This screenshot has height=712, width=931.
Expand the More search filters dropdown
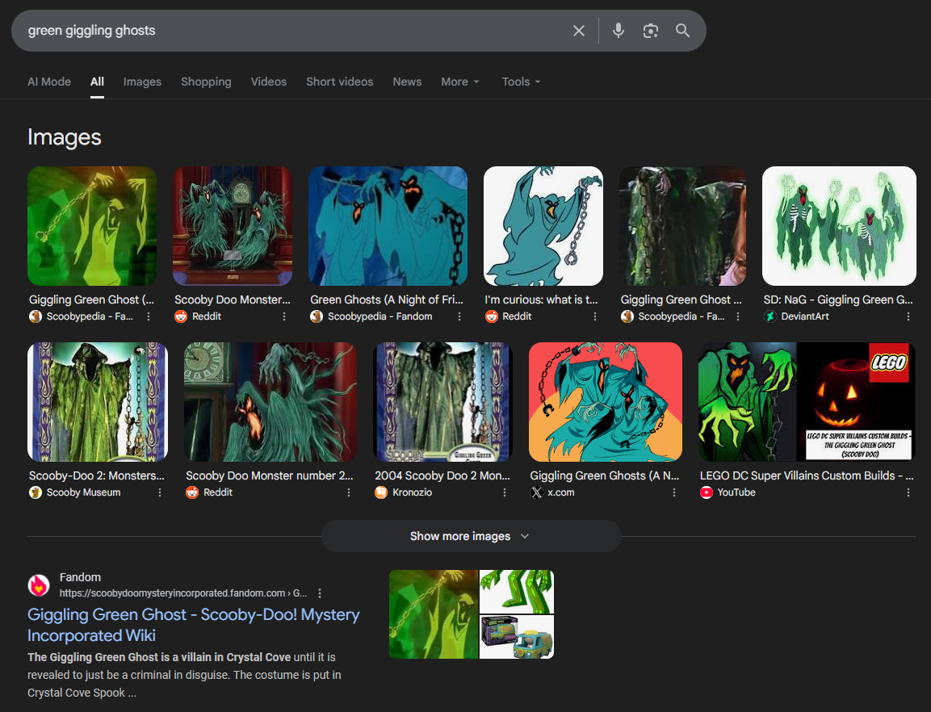click(x=460, y=82)
